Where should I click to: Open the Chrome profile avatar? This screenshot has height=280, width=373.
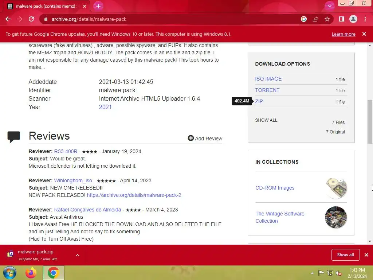coord(353,19)
